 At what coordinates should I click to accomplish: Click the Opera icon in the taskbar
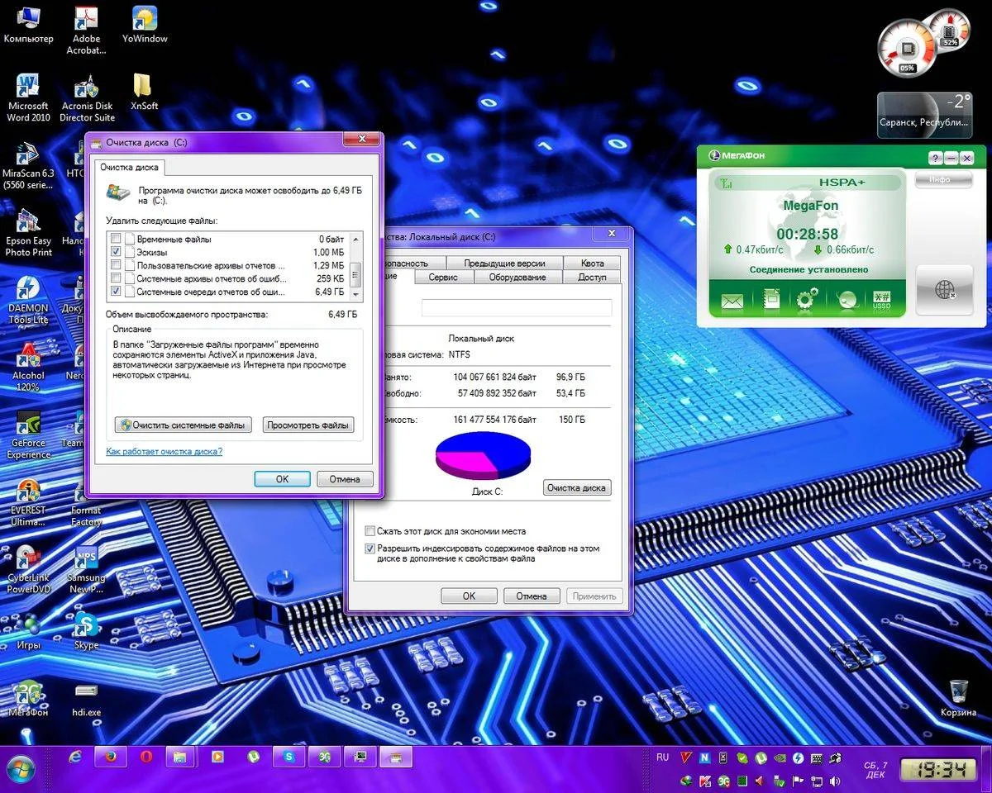point(145,756)
